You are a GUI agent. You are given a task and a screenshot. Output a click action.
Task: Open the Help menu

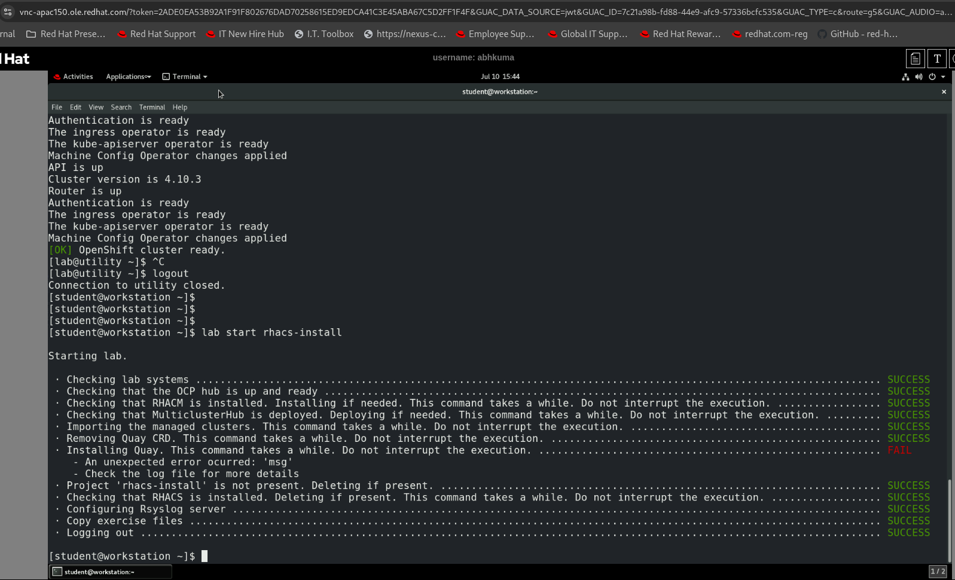tap(180, 107)
